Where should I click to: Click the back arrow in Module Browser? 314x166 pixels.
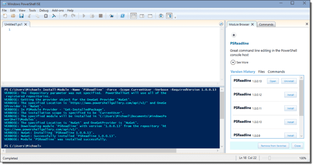234,35
